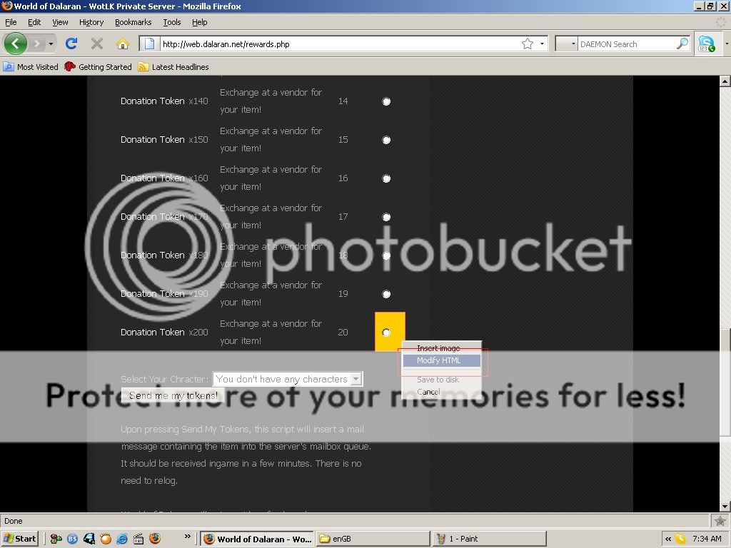
Task: Click the page scrollbar down arrow
Action: (725, 507)
